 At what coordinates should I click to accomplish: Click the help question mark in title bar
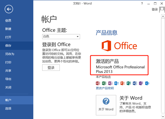point(142,3)
